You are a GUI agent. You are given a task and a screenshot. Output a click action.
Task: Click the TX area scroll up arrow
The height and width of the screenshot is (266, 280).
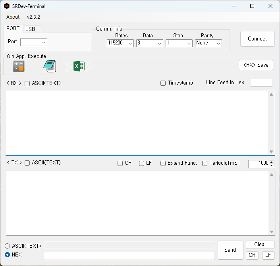point(272,175)
